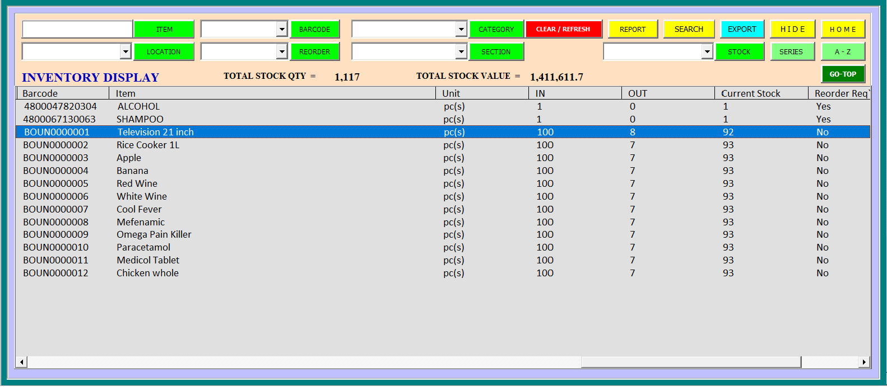Go to HOME screen button
This screenshot has height=387, width=887.
click(x=843, y=29)
